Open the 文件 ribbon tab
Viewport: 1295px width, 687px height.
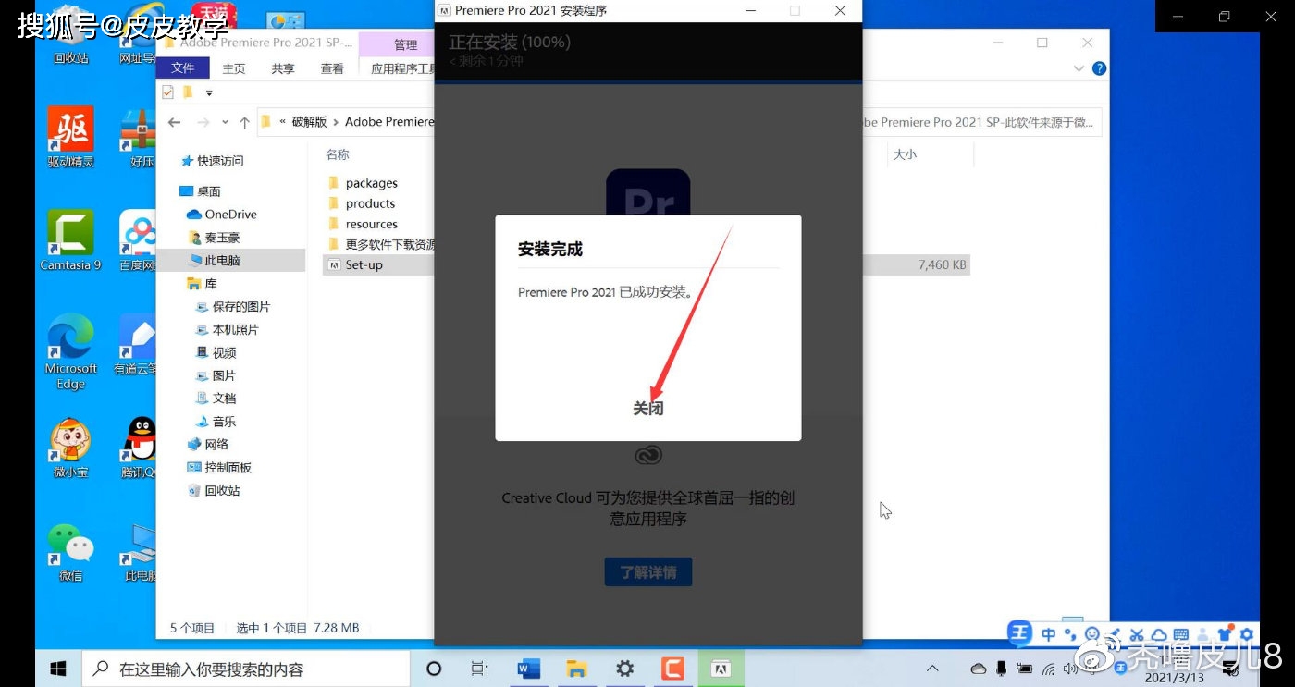[x=183, y=68]
